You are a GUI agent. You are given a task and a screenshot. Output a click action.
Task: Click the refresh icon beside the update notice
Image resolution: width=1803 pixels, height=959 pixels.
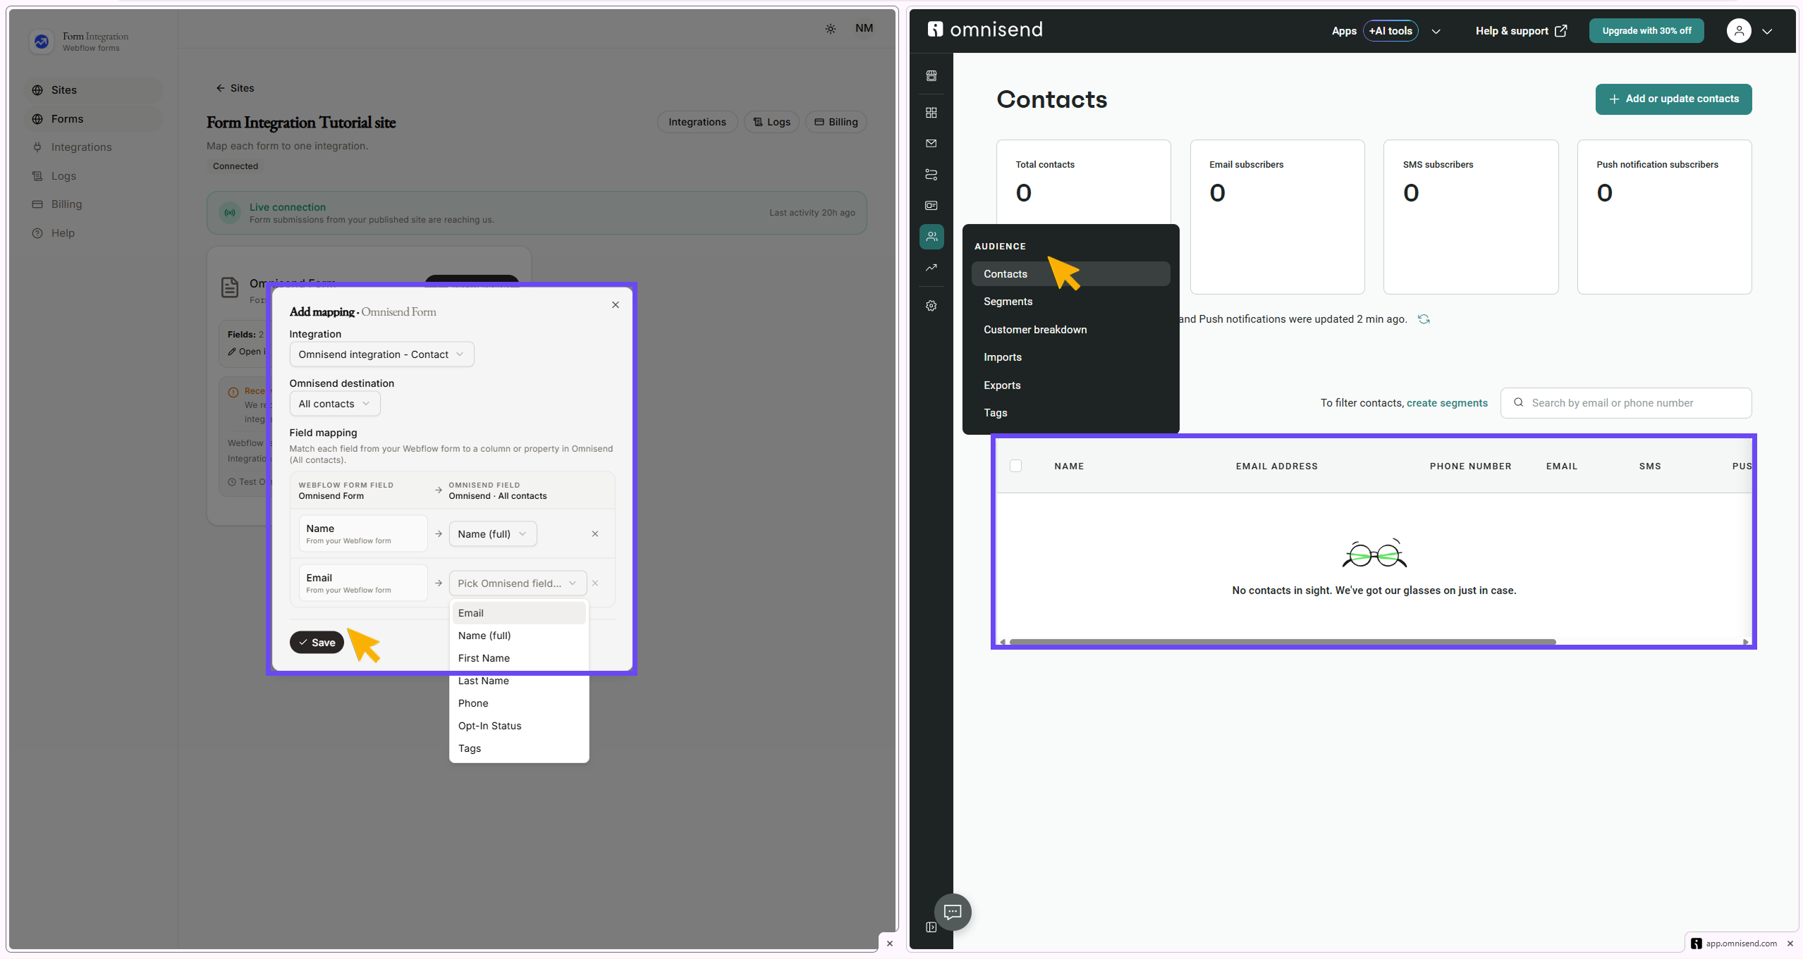click(1424, 319)
